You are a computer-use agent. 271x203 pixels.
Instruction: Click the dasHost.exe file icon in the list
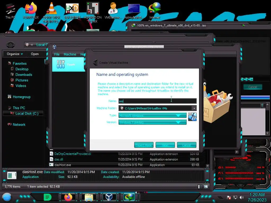coord(51,165)
